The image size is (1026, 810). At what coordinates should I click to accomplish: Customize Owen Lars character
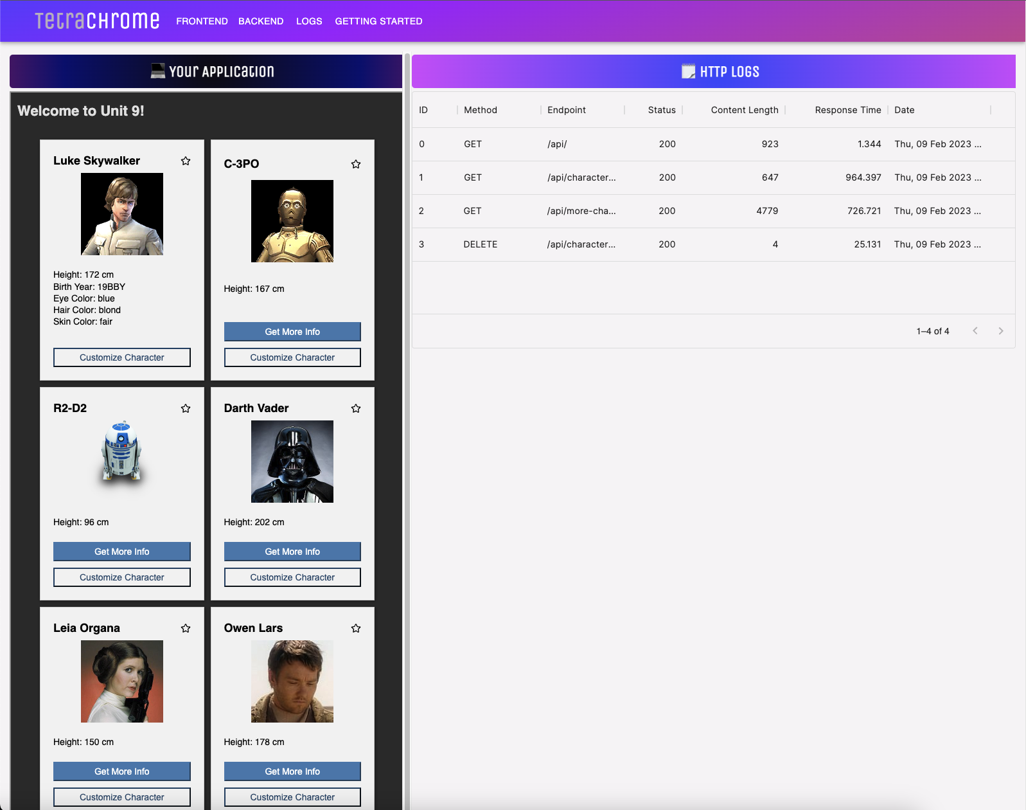pyautogui.click(x=292, y=797)
